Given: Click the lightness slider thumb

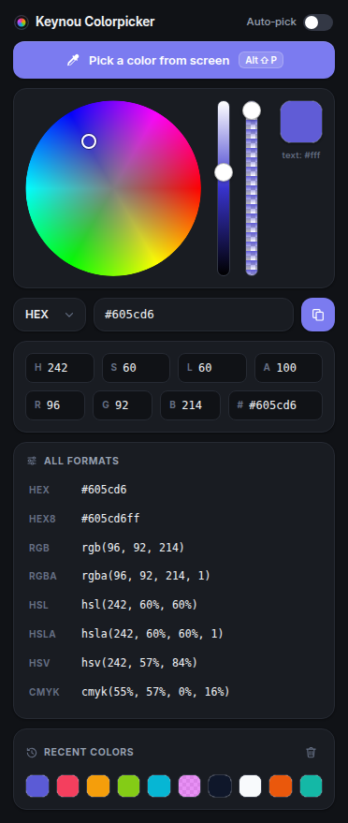Looking at the screenshot, I should (224, 172).
